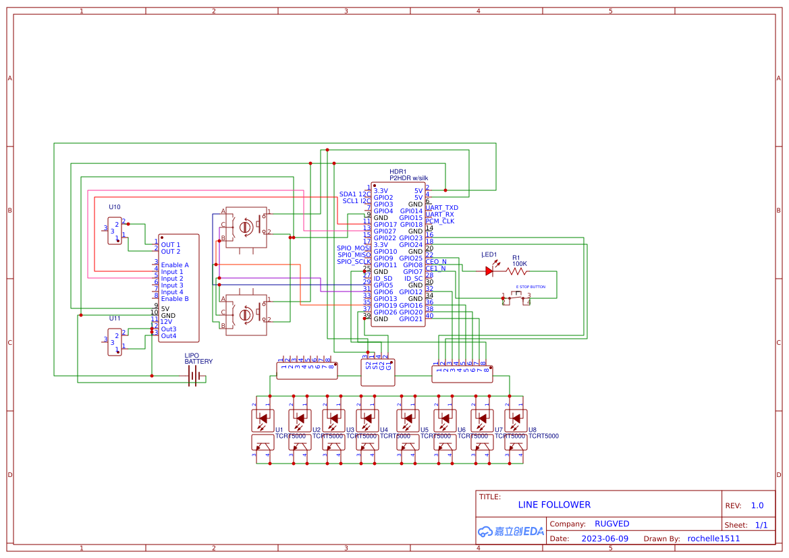This screenshot has width=789, height=558.
Task: Click the Drawn By name rochelle1511
Action: tap(713, 538)
